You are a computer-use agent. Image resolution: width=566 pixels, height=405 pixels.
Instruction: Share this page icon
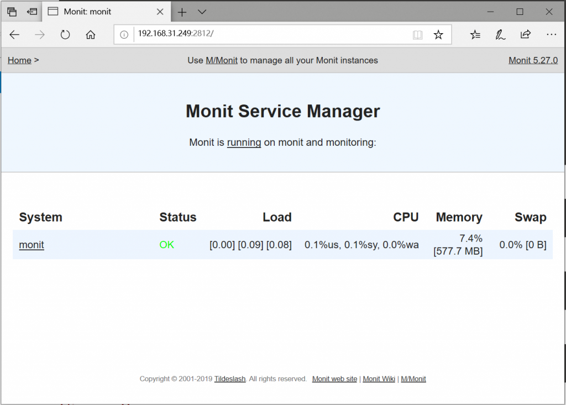click(x=525, y=34)
